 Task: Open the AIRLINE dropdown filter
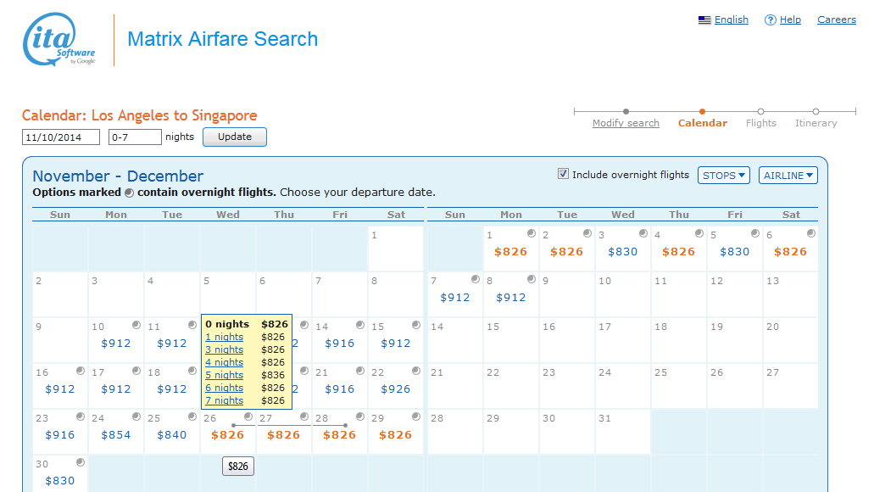[788, 176]
